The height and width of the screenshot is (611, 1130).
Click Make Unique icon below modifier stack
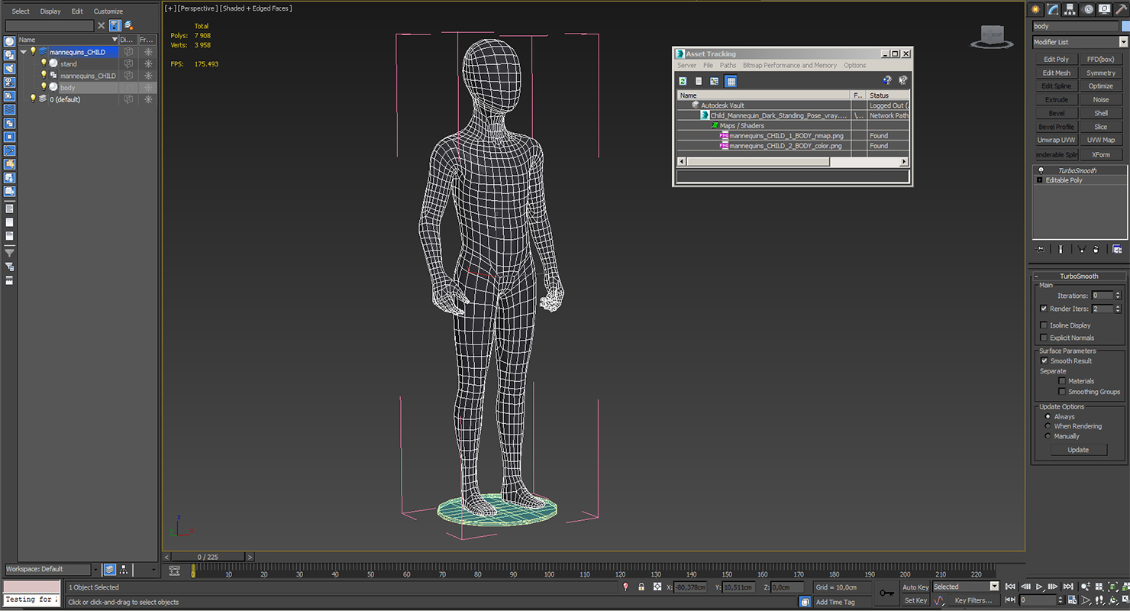coord(1082,249)
